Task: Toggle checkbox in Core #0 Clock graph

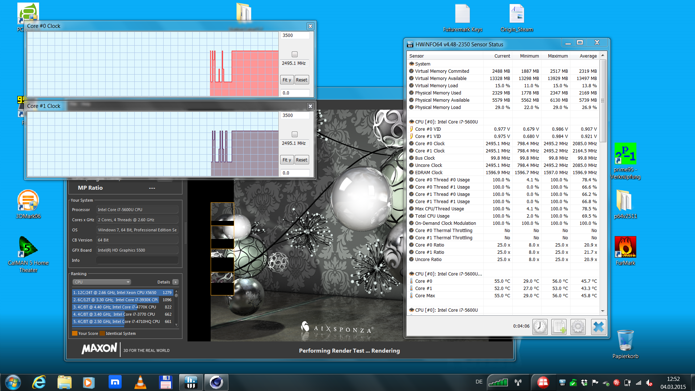Action: tap(295, 54)
